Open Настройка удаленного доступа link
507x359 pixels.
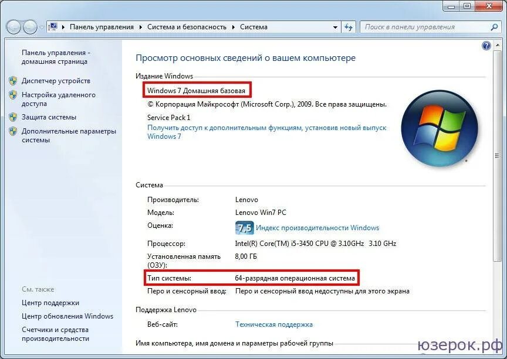[x=59, y=99]
